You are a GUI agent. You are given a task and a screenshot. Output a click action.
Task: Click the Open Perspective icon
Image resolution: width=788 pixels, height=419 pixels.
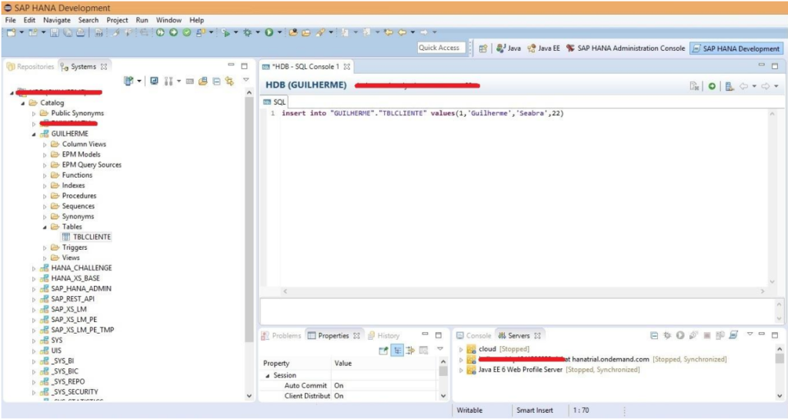coord(483,48)
